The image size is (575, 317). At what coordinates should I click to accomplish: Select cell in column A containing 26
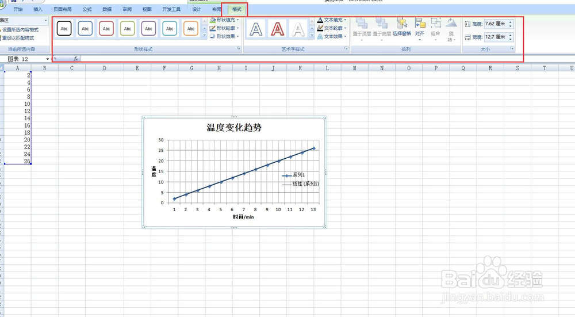18,161
